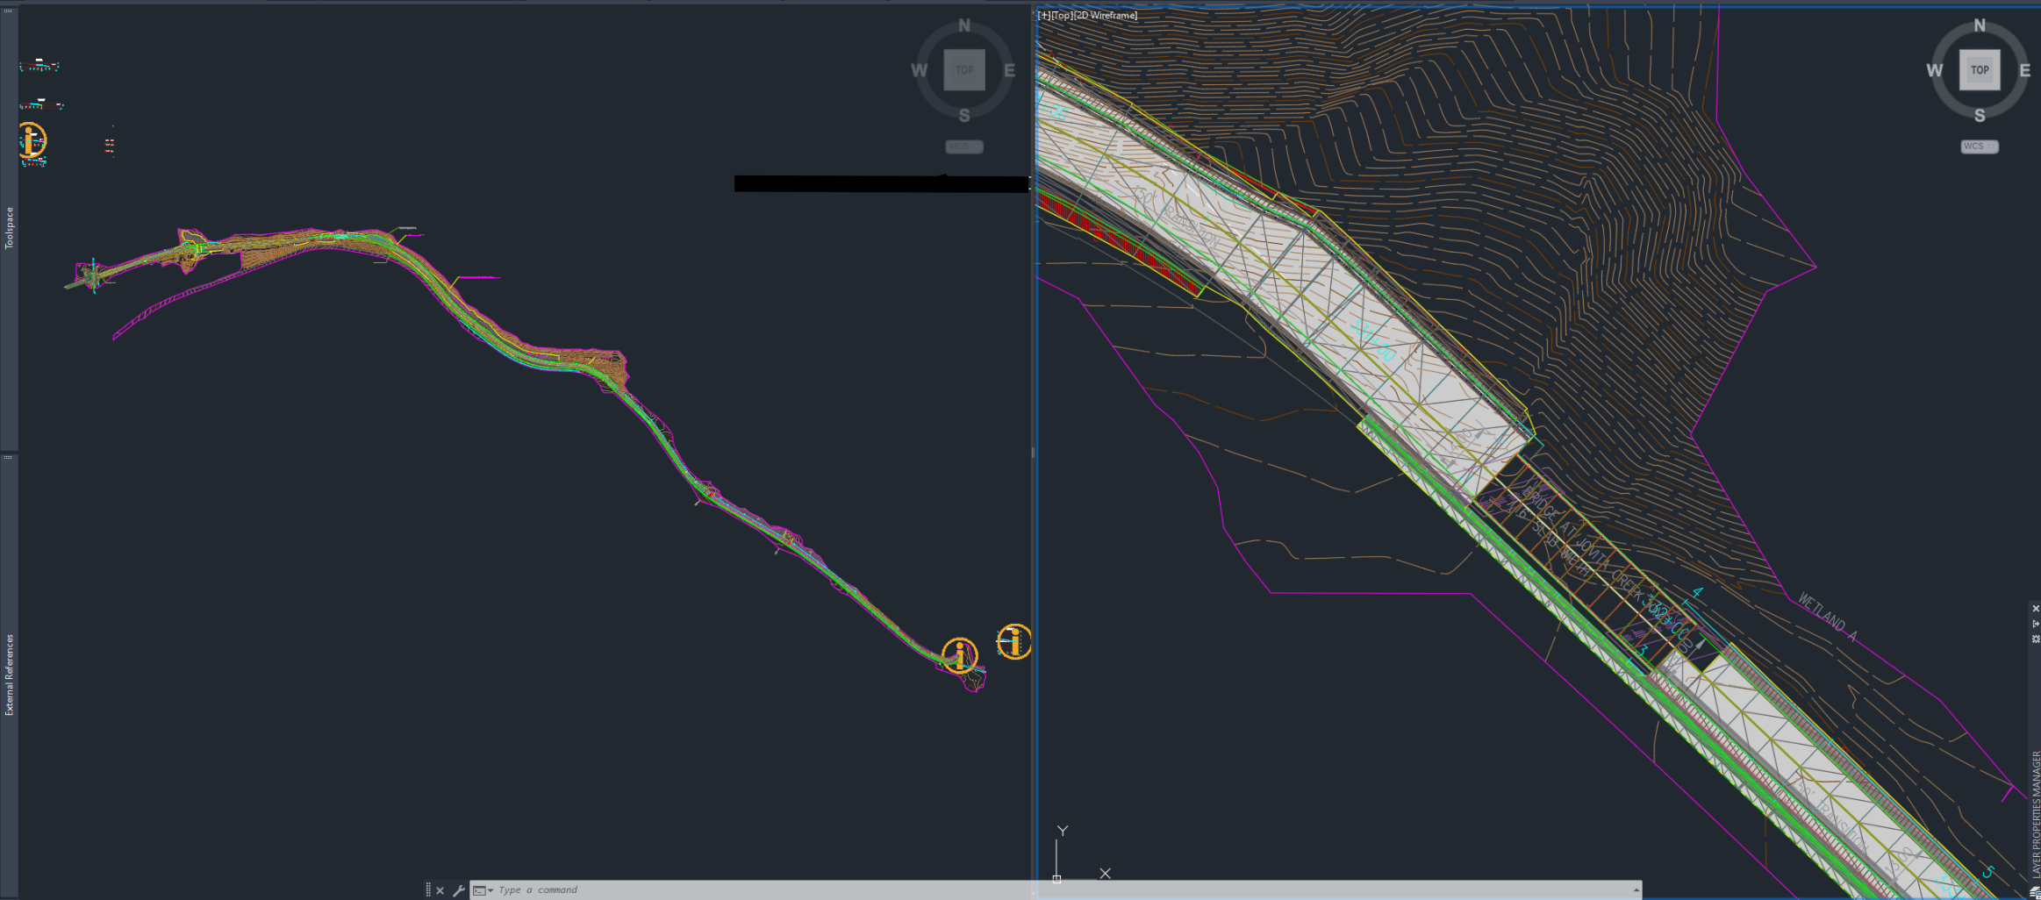Click S on left viewport ViewCube compass
This screenshot has height=900, width=2041.
pos(964,116)
